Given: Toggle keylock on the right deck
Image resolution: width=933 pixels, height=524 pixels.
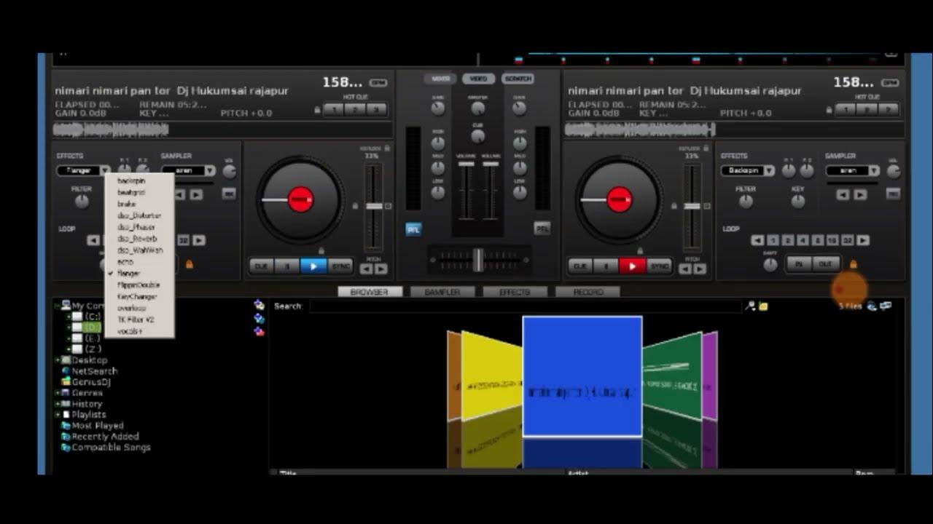Looking at the screenshot, I should coord(705,148).
